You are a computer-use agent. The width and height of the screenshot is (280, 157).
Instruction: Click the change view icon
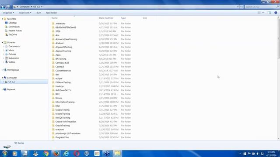259,13
